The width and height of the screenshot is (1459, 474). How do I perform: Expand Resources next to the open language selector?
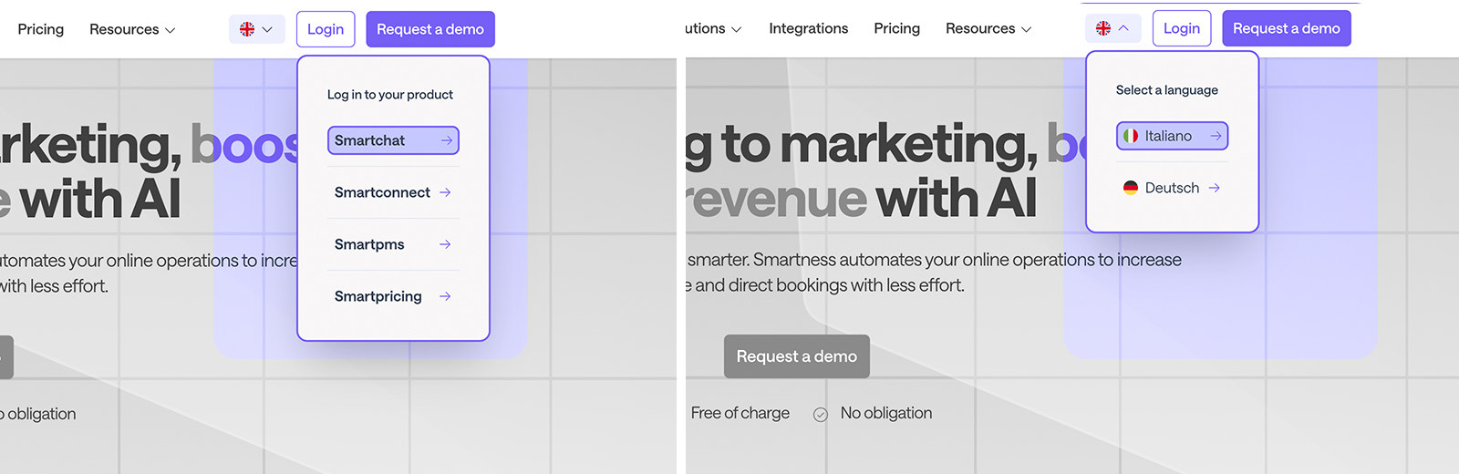(988, 28)
